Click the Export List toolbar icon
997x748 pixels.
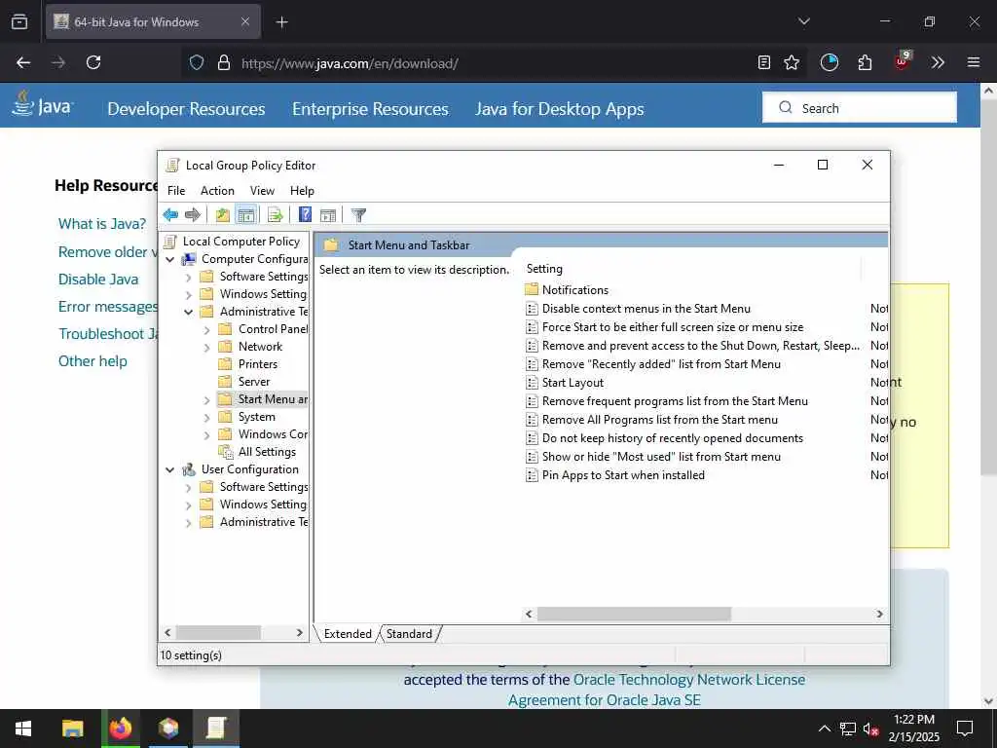275,215
